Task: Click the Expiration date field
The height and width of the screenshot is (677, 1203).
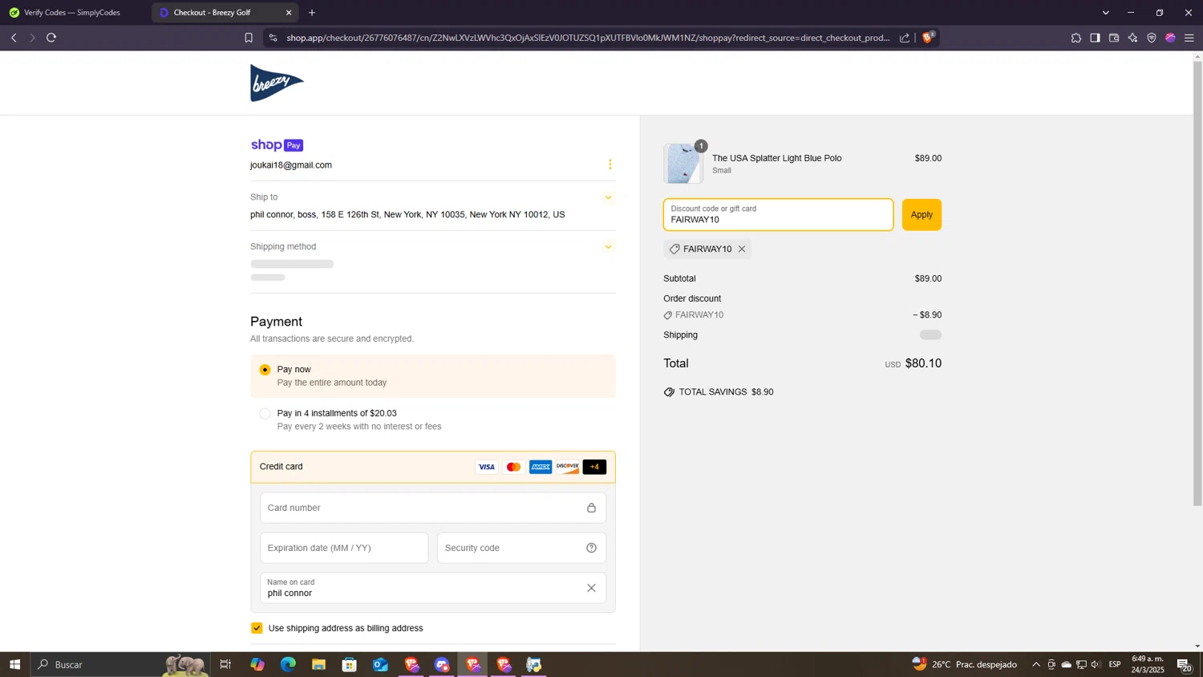Action: (x=344, y=548)
